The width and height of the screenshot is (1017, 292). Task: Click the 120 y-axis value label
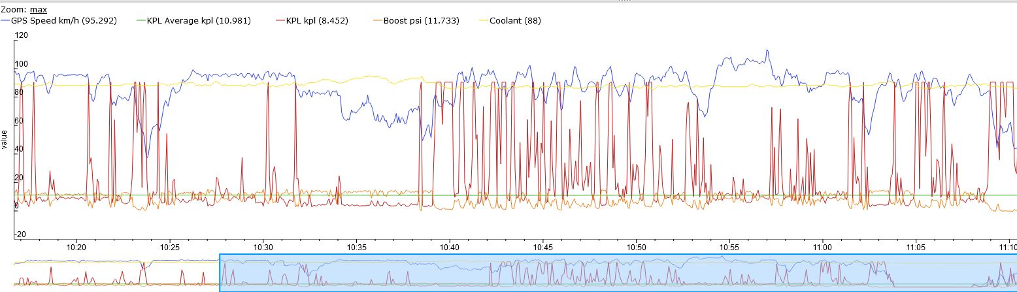tap(20, 35)
